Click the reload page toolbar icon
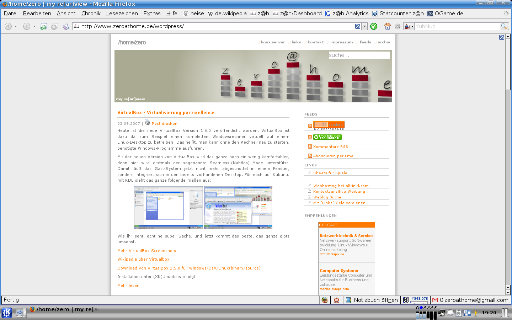This screenshot has height=320, width=512. 44,26
